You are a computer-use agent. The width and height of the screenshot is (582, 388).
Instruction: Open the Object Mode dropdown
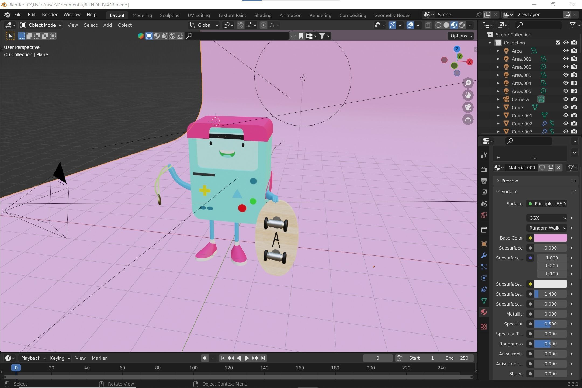tap(41, 25)
